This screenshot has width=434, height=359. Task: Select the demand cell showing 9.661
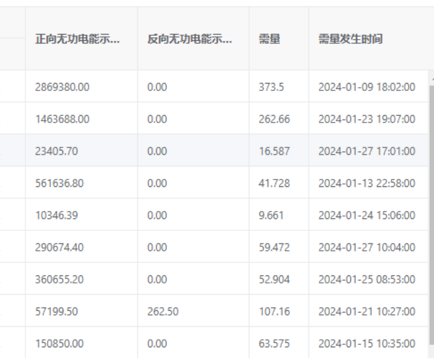point(271,215)
